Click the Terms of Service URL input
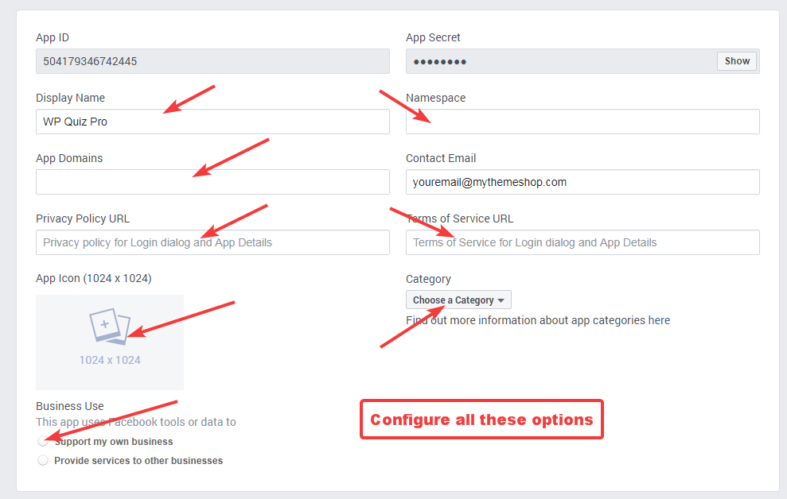This screenshot has height=499, width=787. point(582,242)
